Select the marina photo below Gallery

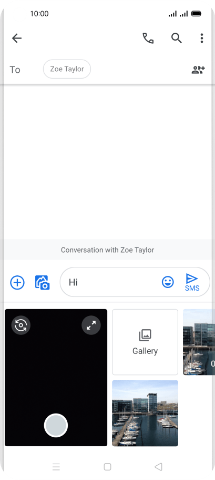pos(145,413)
